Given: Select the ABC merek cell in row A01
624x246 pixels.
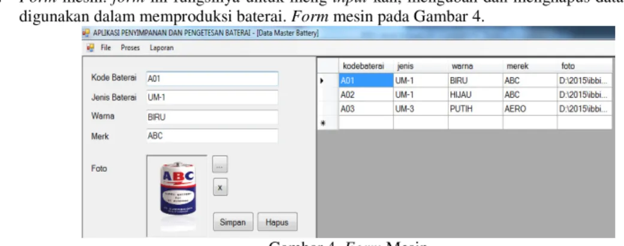Looking at the screenshot, I should [x=530, y=80].
